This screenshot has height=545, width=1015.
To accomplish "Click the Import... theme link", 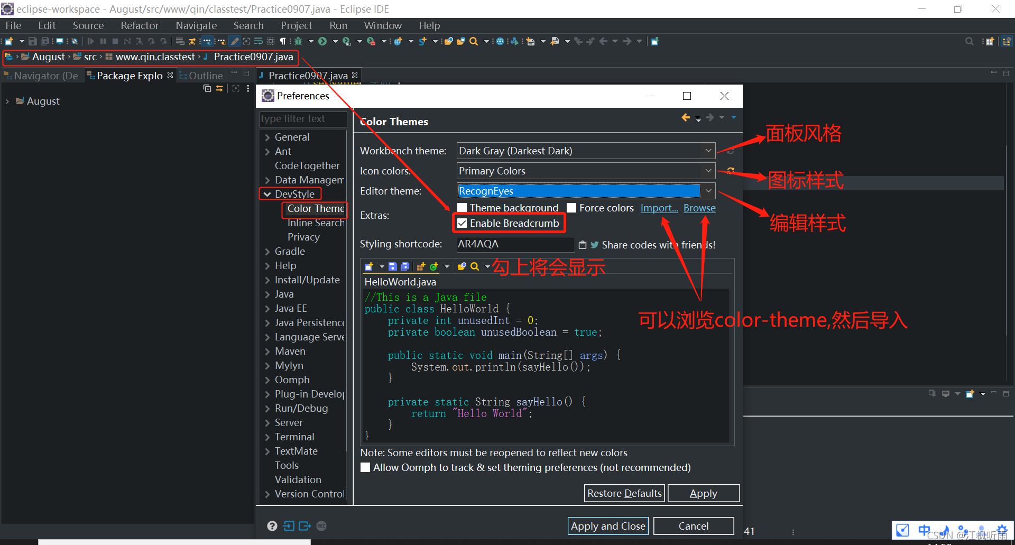I will pyautogui.click(x=659, y=208).
